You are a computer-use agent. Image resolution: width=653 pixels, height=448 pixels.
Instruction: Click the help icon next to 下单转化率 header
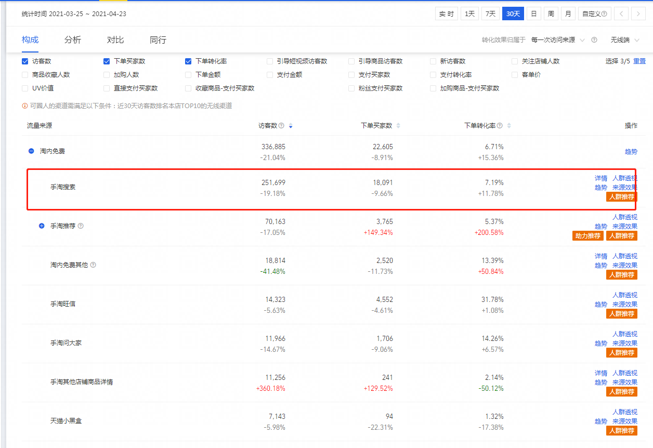(500, 126)
